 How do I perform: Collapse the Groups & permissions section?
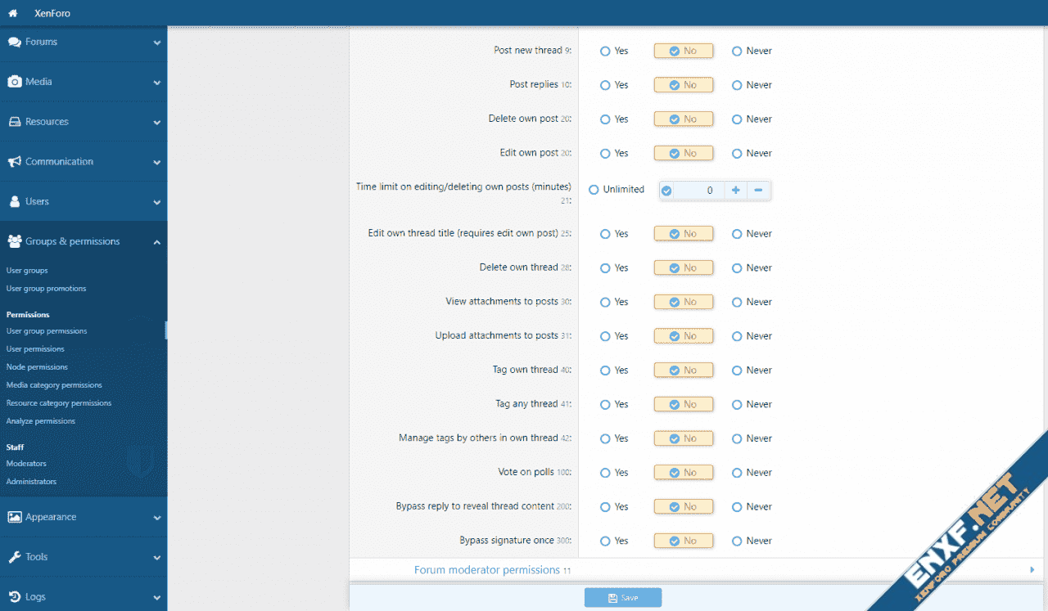click(156, 242)
